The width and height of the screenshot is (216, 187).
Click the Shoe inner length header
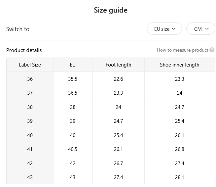[x=180, y=65]
